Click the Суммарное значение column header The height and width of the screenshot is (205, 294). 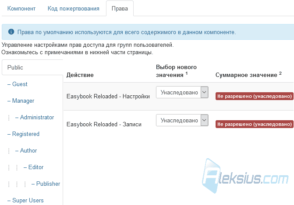[x=248, y=75]
